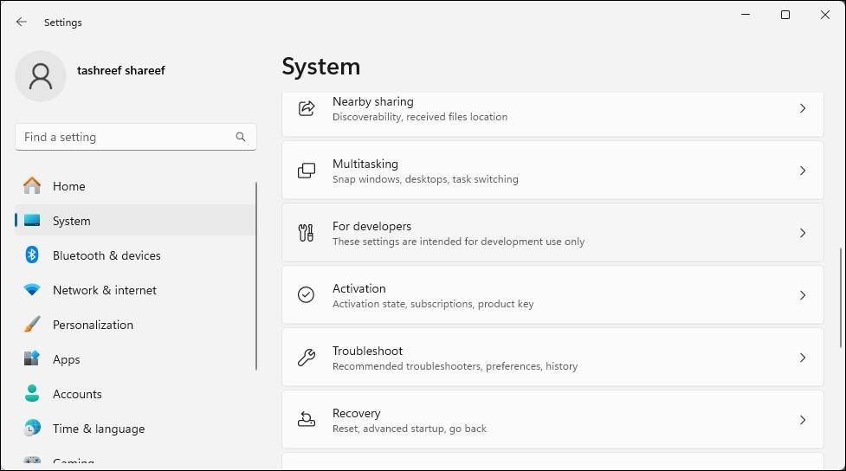The image size is (846, 471).
Task: Click the For developers tools icon
Action: (306, 233)
